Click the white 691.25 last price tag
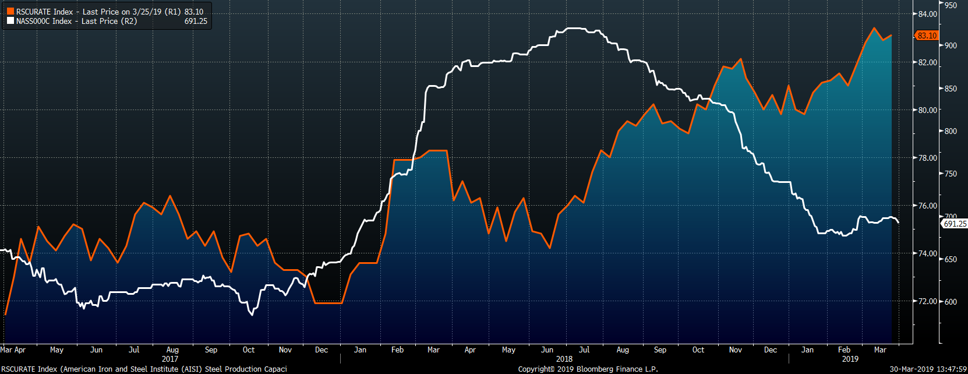 [x=954, y=224]
